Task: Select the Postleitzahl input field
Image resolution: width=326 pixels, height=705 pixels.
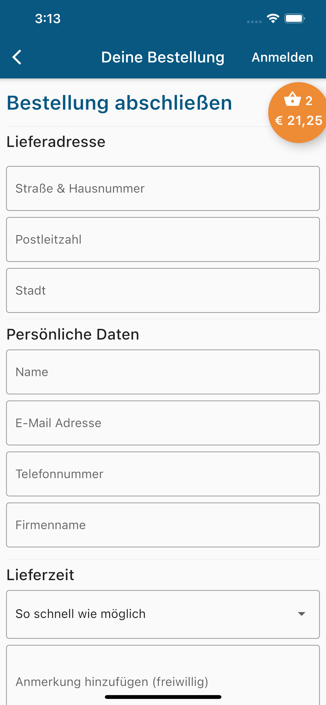Action: coord(163,240)
